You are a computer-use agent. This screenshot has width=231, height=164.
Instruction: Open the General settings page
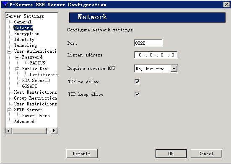[x=23, y=22]
